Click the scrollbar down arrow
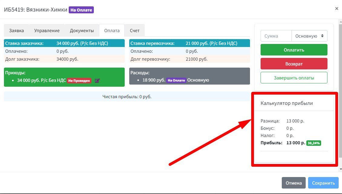The image size is (342, 194). tap(340, 169)
